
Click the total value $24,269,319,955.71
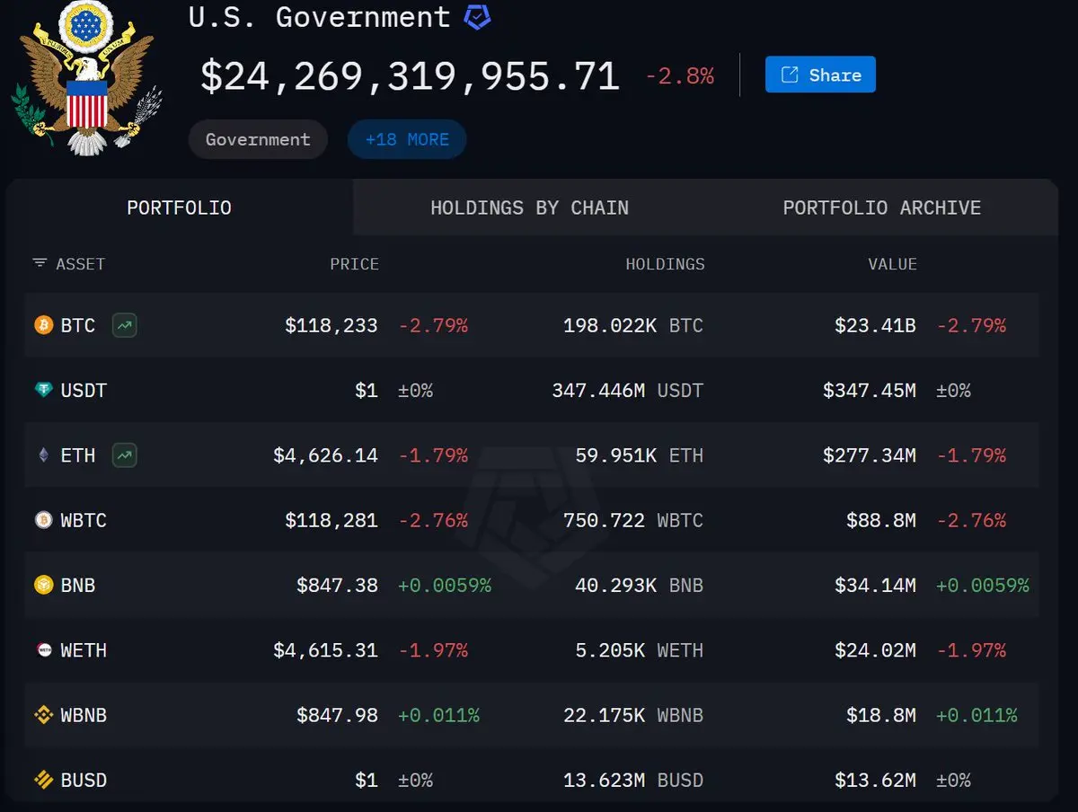click(410, 76)
